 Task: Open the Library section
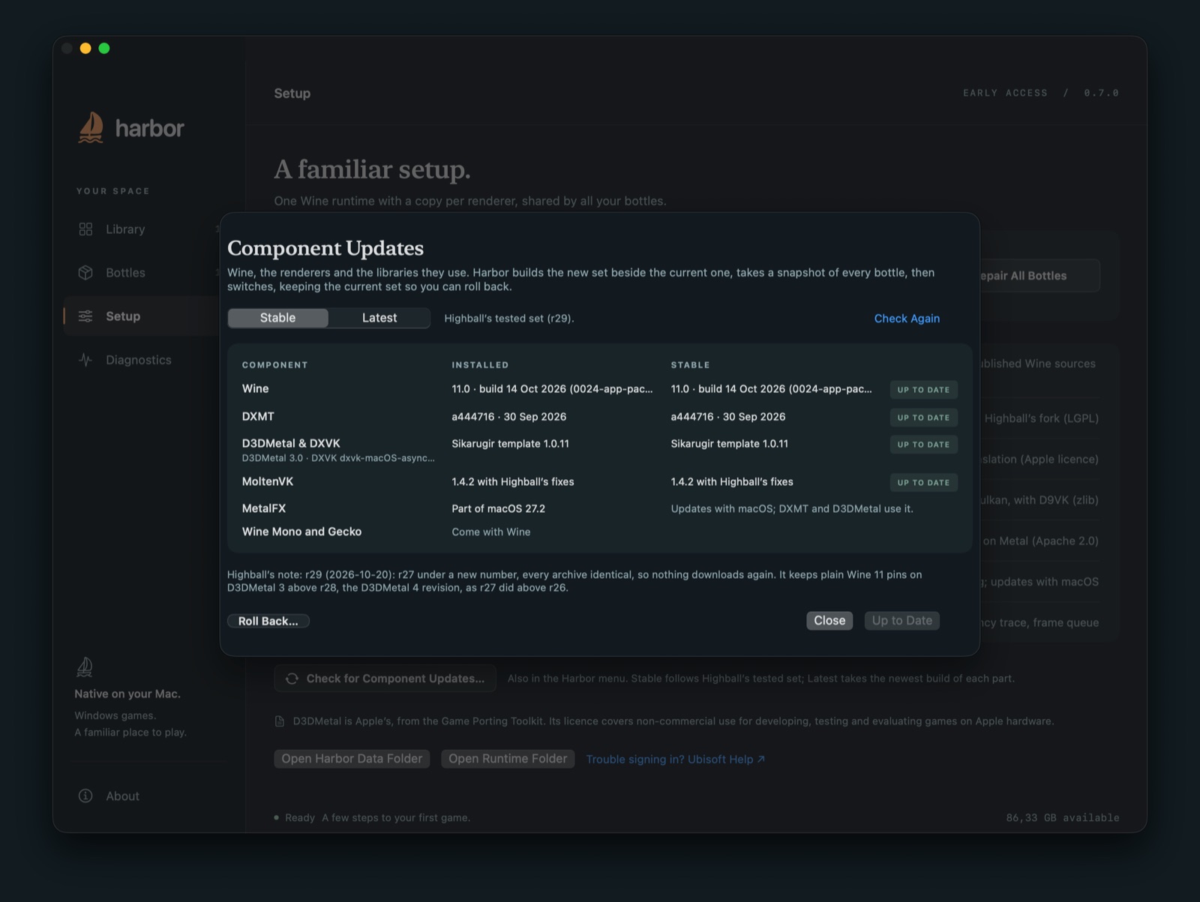click(125, 229)
